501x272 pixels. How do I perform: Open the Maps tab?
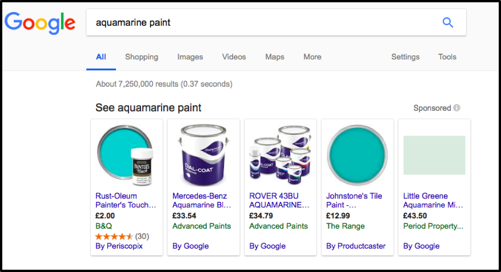click(x=275, y=57)
